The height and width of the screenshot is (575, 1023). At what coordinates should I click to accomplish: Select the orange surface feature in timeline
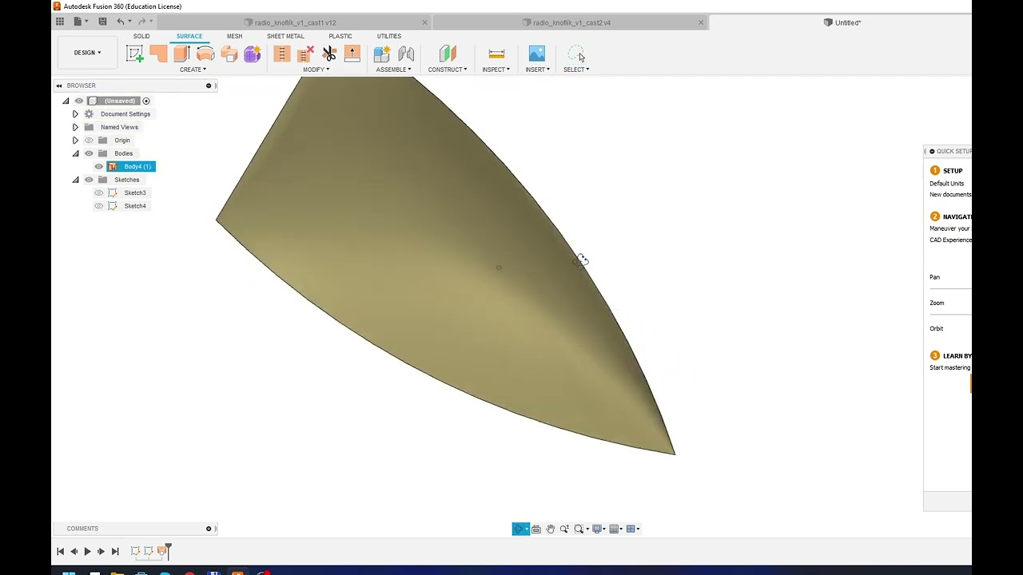pos(162,551)
